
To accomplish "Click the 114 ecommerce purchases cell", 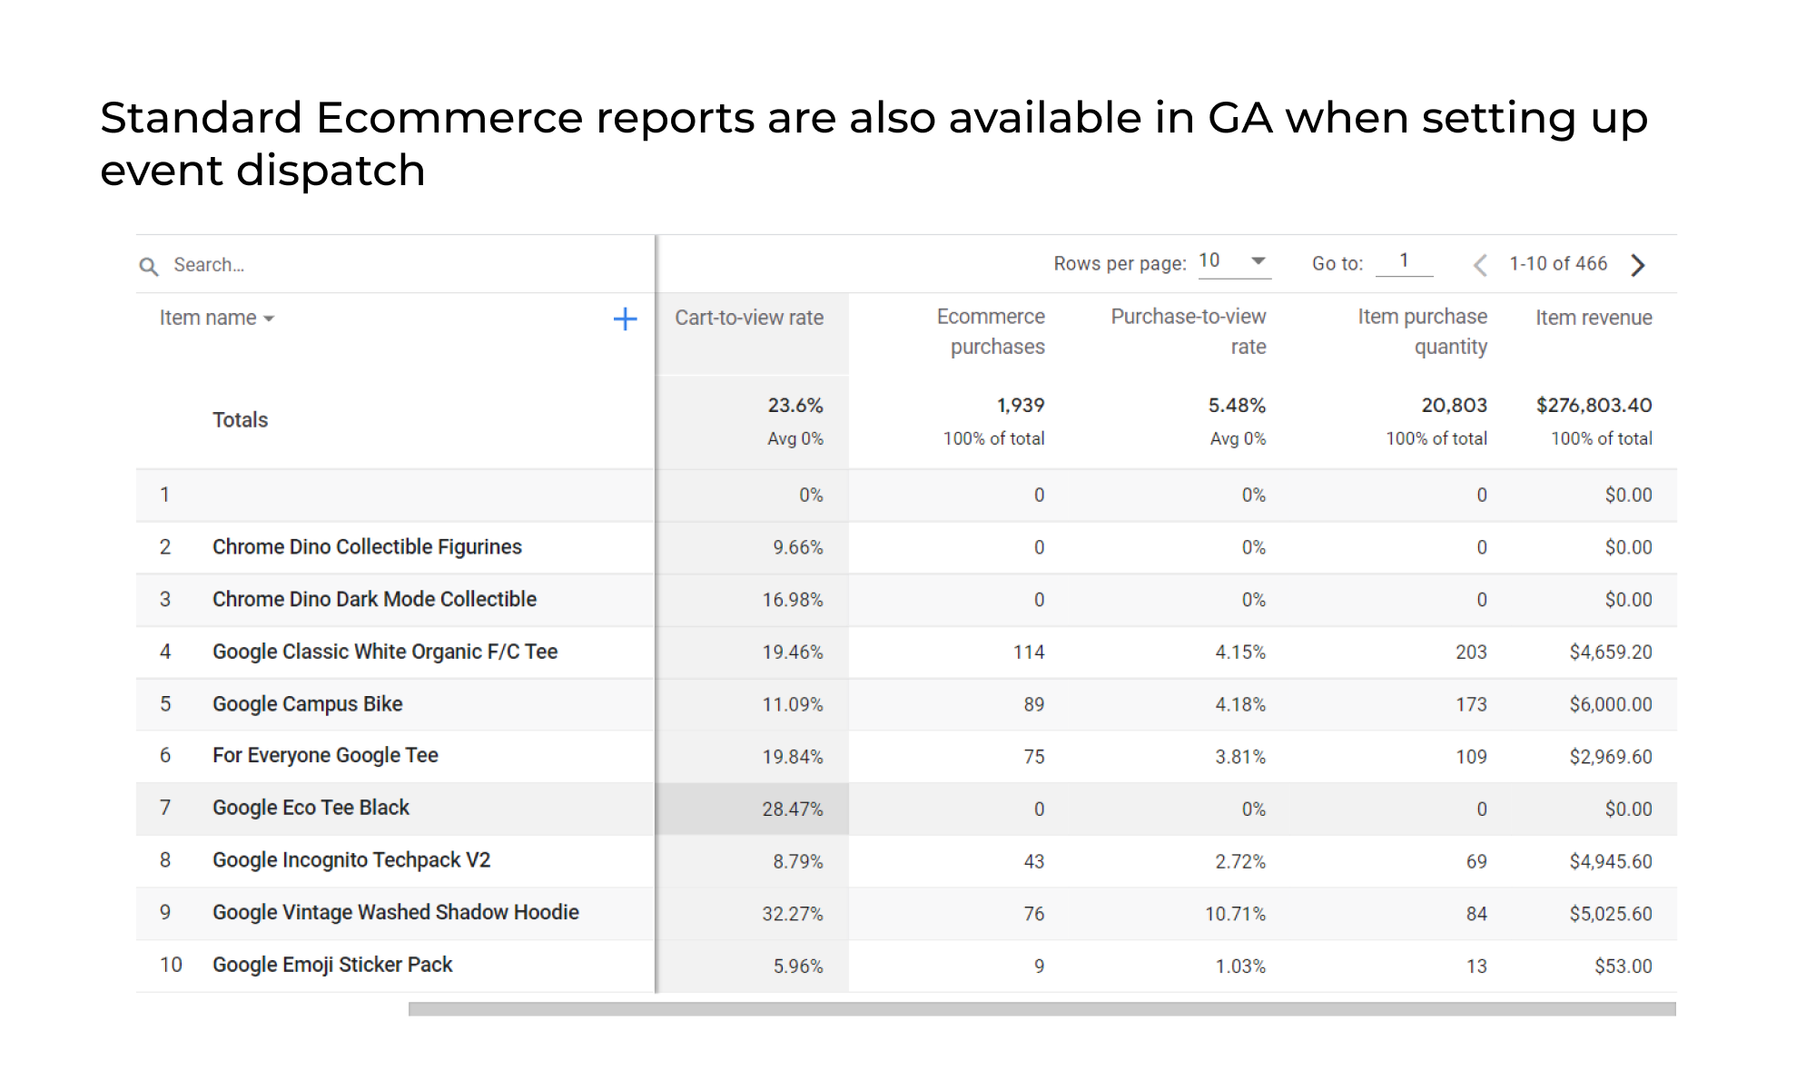I will tap(1029, 652).
